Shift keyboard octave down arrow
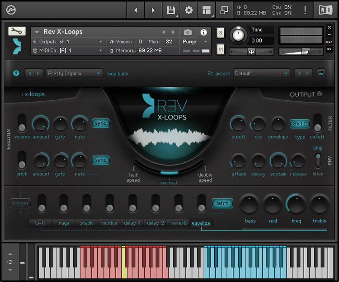 click(10, 270)
